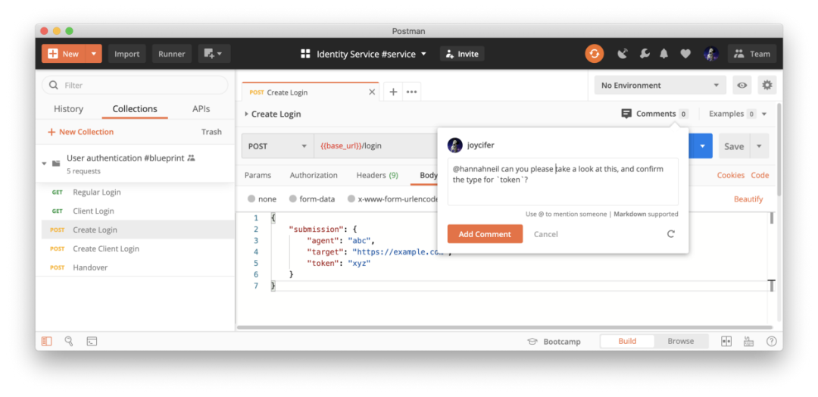Switch workspace mode to Browse
Viewport: 818px width, 397px height.
point(680,341)
